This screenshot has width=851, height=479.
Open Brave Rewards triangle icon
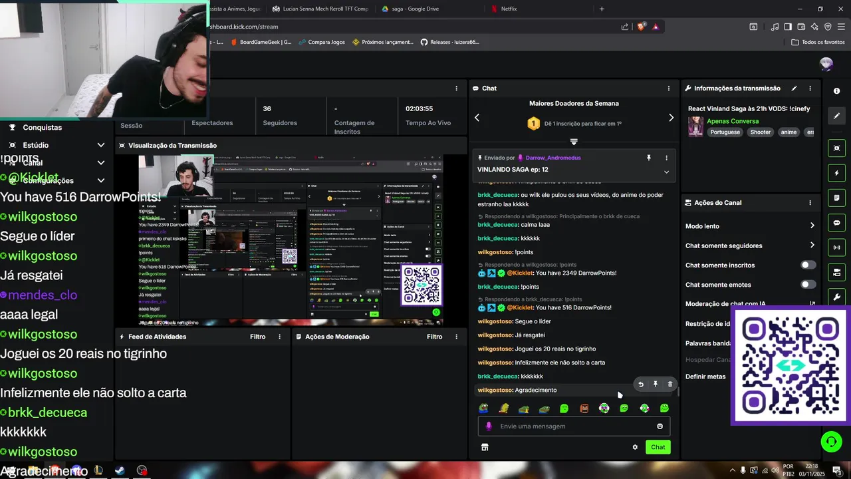[656, 27]
